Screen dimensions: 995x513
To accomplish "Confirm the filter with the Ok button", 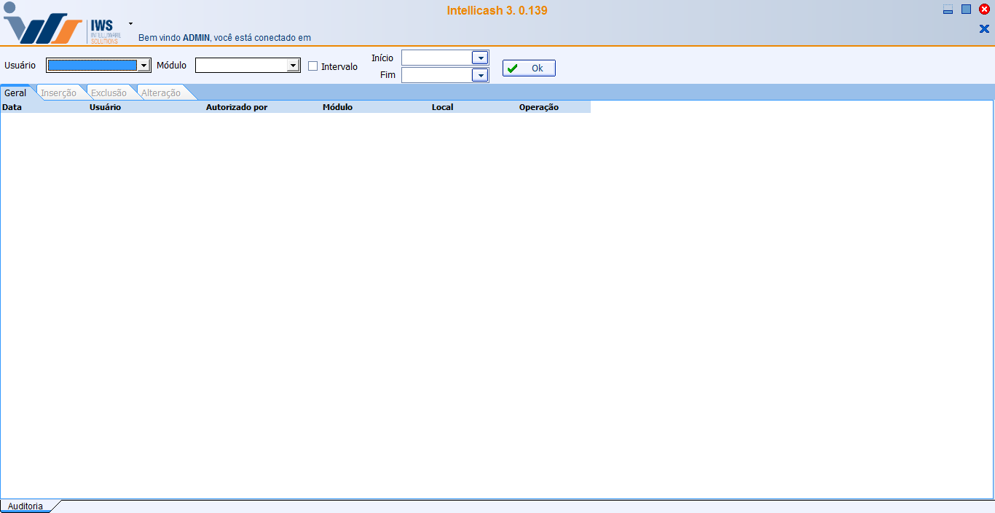I will [x=529, y=68].
